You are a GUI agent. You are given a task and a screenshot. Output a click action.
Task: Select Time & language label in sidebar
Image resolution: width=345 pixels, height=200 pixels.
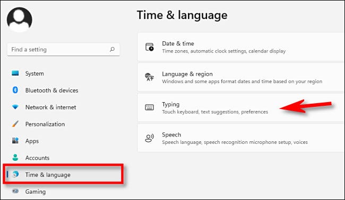pyautogui.click(x=48, y=175)
